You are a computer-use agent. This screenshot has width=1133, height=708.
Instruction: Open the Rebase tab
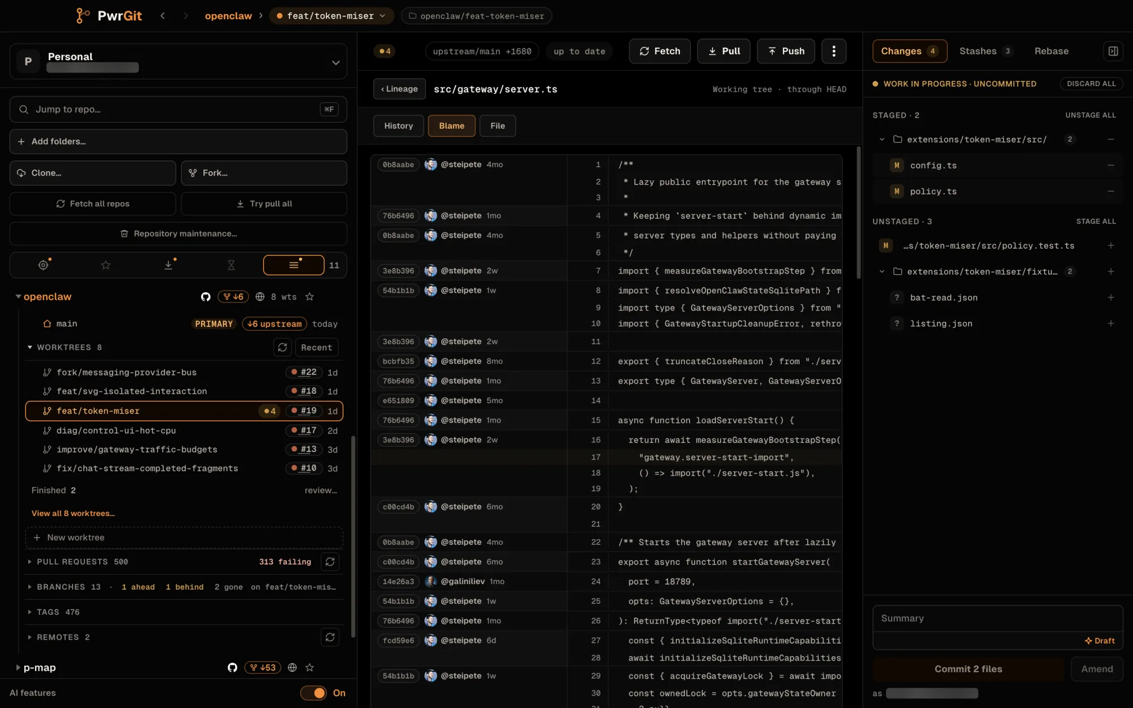(1051, 51)
